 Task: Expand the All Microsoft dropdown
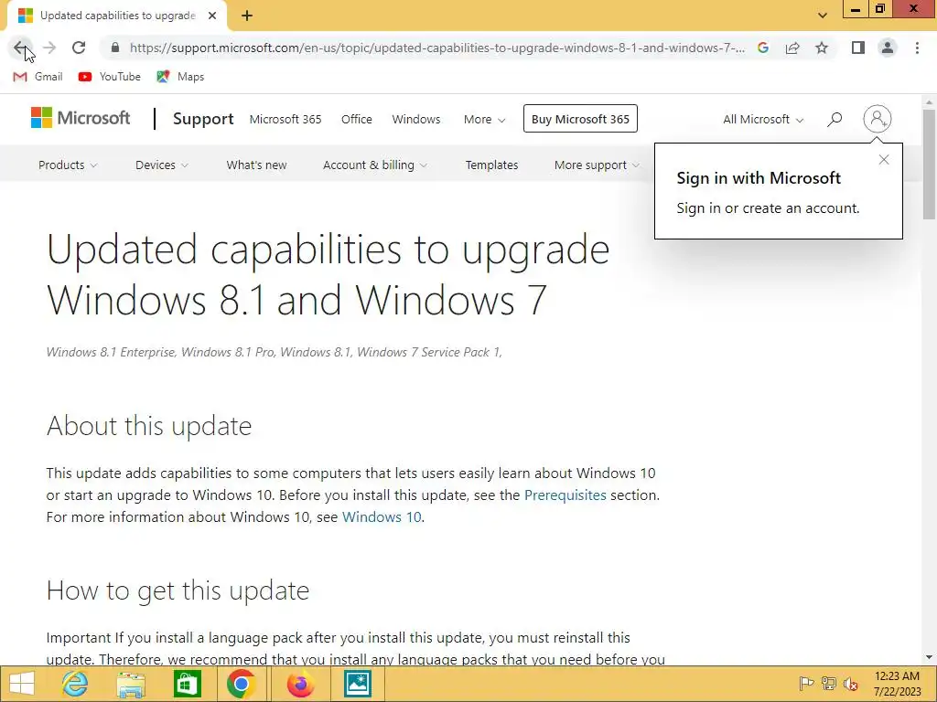coord(763,120)
